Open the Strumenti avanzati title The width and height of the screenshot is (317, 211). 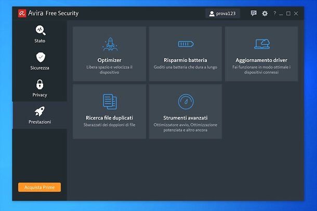[x=186, y=118]
